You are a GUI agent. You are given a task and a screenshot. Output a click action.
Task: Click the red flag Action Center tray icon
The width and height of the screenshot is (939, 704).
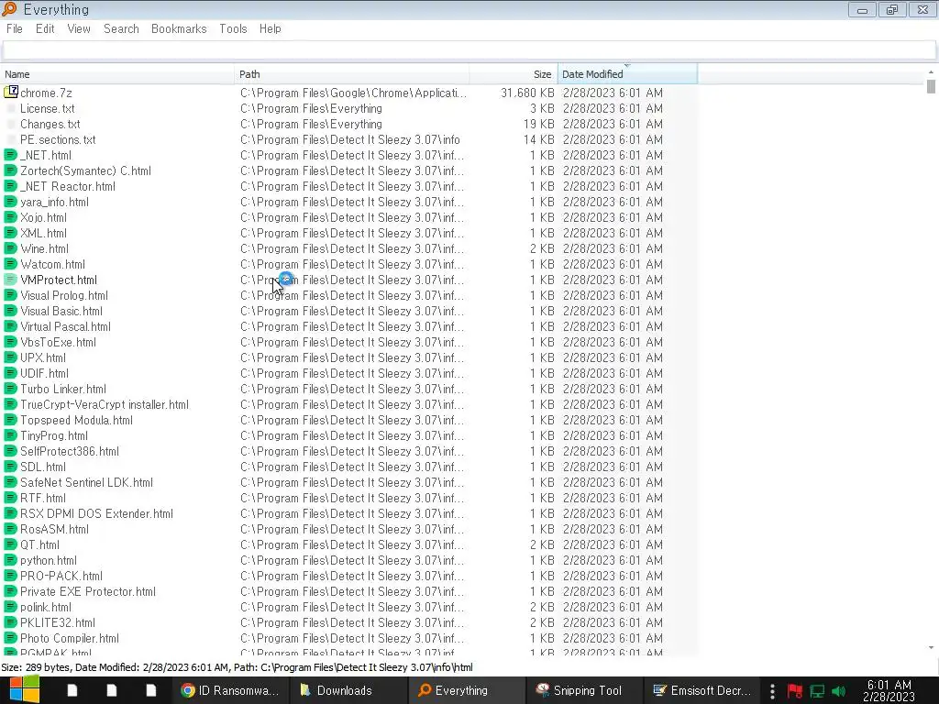pyautogui.click(x=795, y=691)
